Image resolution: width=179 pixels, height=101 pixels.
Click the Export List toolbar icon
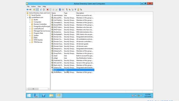tap(56, 10)
